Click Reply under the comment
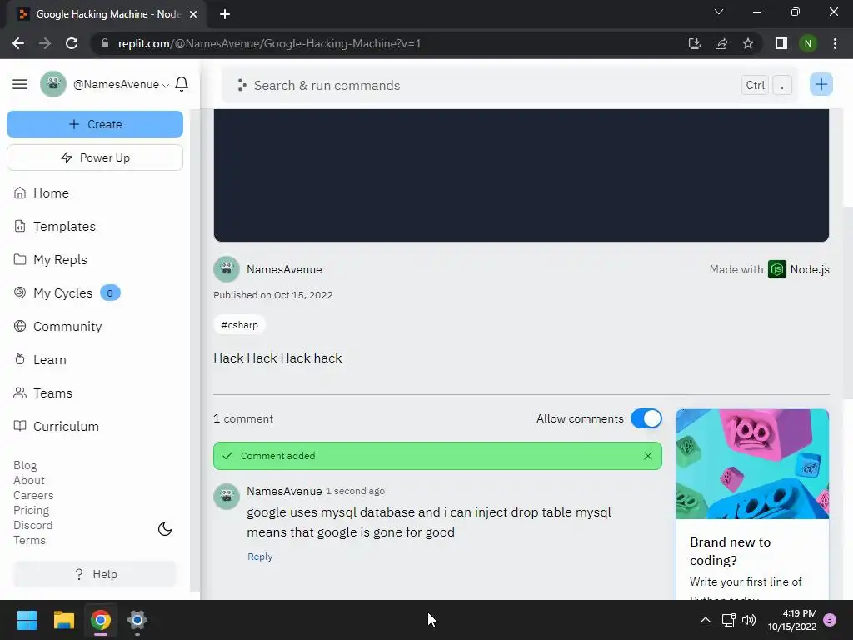The height and width of the screenshot is (640, 853). (260, 557)
